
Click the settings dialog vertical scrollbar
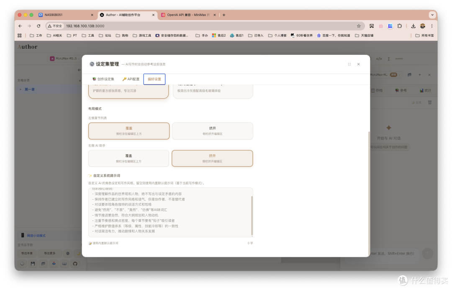[369, 193]
